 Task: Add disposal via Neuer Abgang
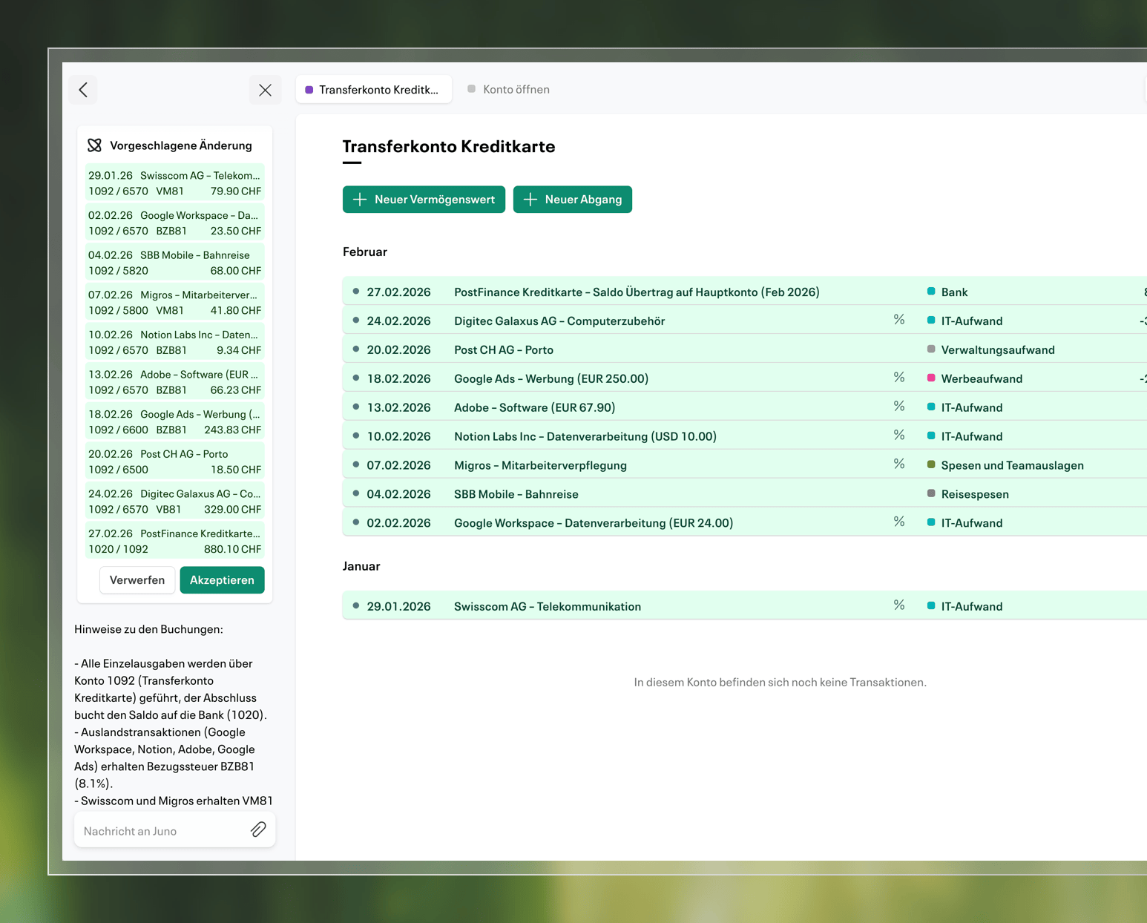(573, 200)
